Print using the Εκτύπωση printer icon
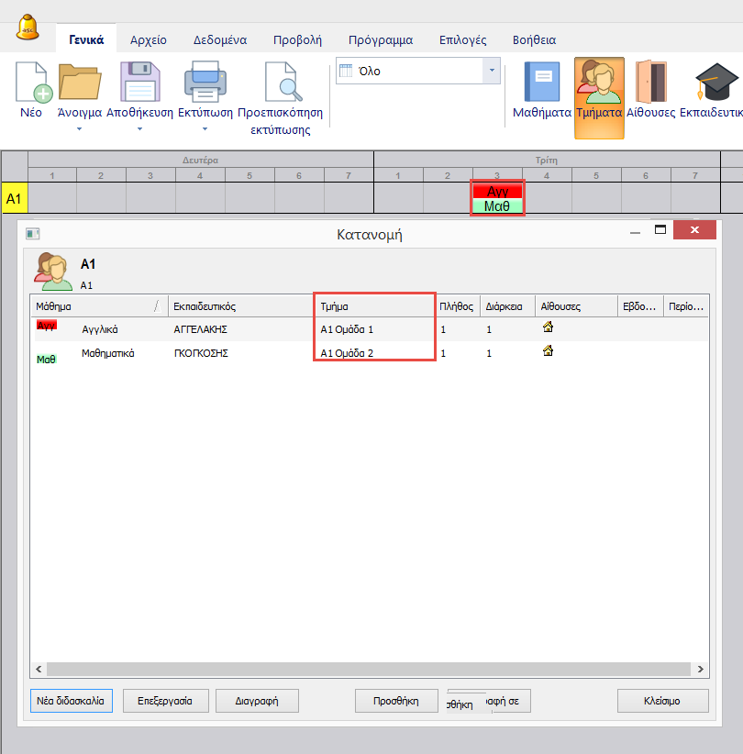Viewport: 743px width, 754px height. tap(204, 83)
